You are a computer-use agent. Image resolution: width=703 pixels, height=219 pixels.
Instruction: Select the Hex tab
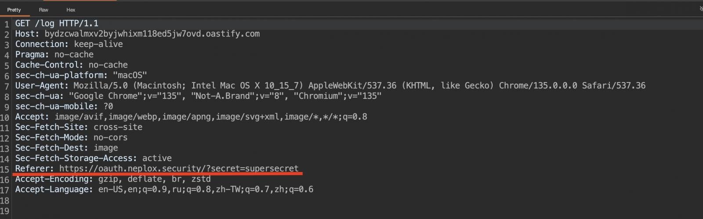[x=71, y=10]
